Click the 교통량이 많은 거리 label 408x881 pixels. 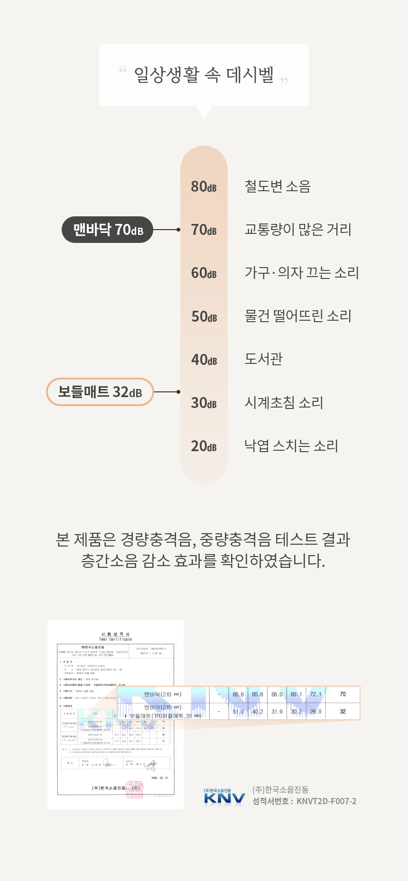tap(298, 230)
